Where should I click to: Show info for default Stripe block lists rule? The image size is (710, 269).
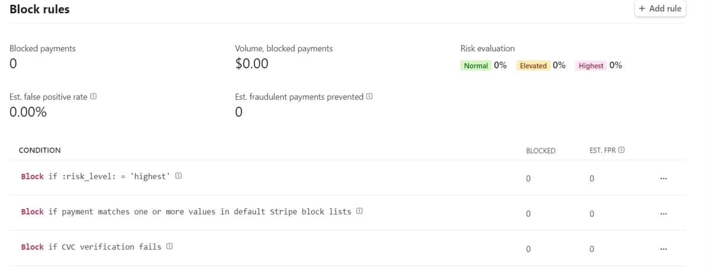(x=359, y=212)
